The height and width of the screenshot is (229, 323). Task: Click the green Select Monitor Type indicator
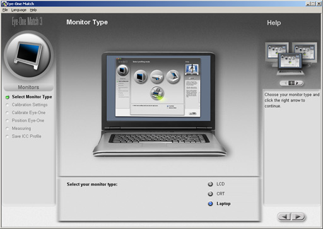(x=8, y=97)
